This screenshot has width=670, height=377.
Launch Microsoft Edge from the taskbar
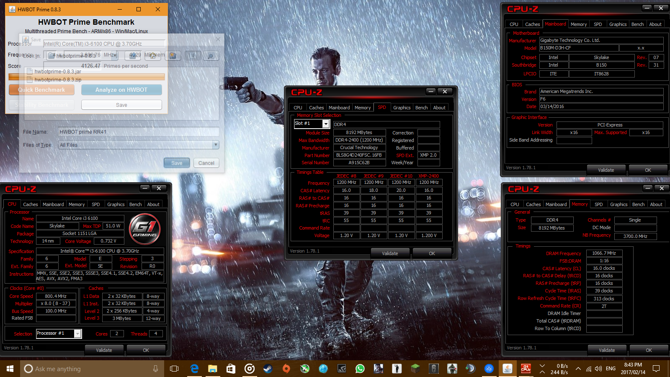point(194,369)
